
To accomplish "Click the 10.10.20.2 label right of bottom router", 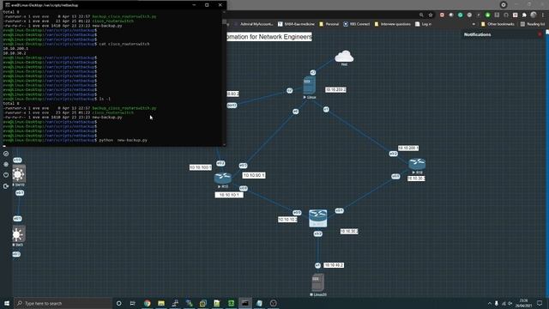I will [349, 231].
